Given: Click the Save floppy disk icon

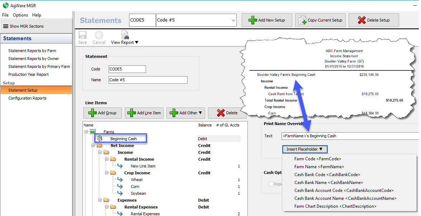Looking at the screenshot, I should (82, 35).
